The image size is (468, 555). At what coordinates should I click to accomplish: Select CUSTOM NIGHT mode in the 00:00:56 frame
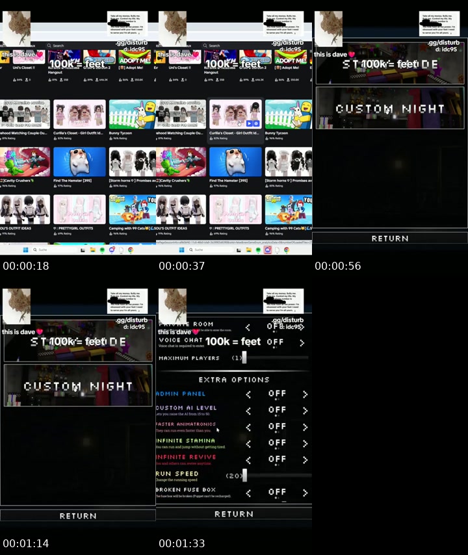390,108
